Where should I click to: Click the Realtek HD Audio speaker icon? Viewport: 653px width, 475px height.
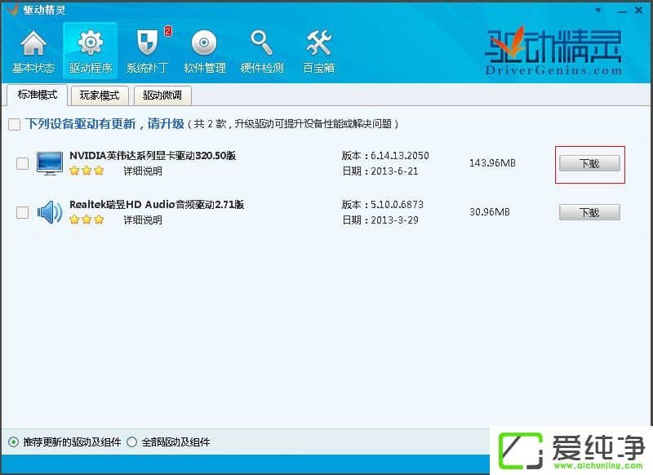[50, 211]
